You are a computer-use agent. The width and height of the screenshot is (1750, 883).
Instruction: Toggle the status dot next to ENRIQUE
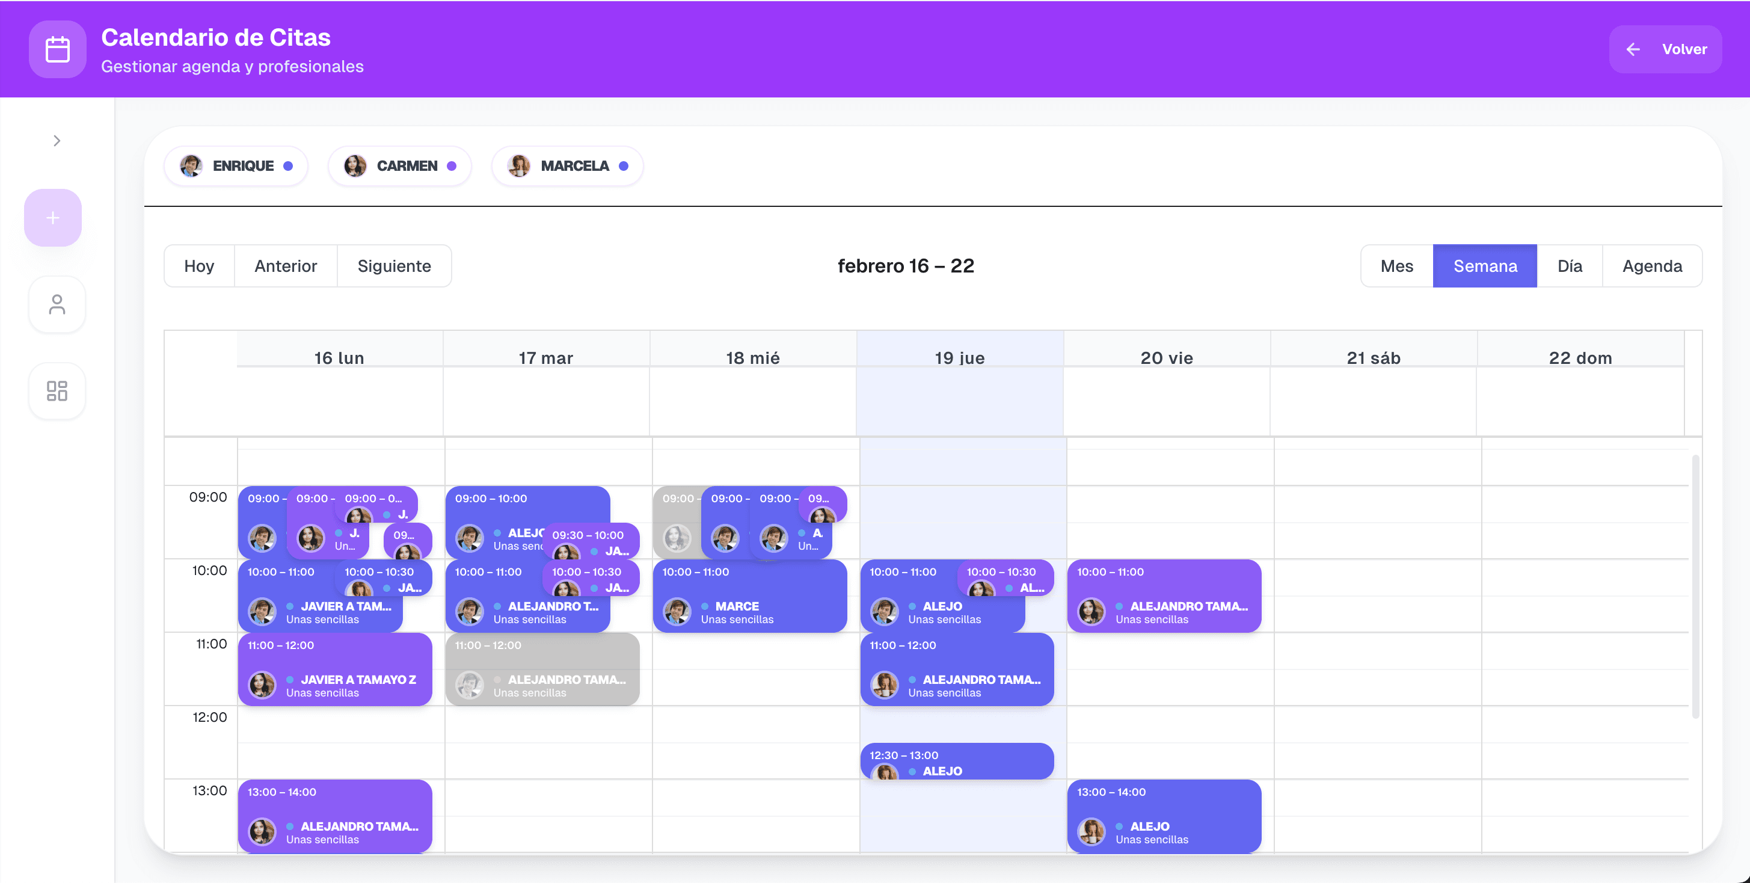tap(287, 165)
